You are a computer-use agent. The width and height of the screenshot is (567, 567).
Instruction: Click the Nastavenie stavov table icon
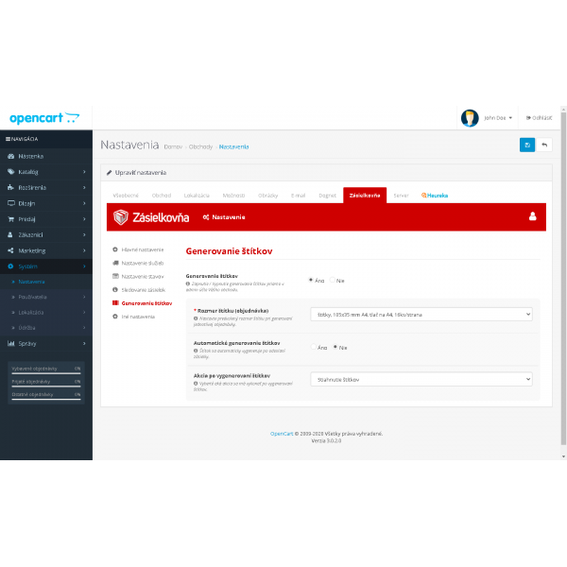(x=115, y=276)
